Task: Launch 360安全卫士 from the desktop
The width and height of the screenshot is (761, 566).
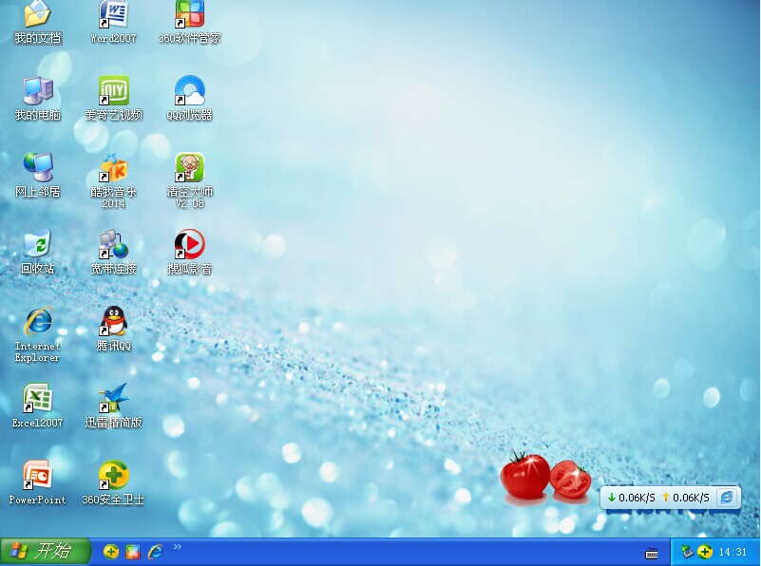Action: pos(114,476)
